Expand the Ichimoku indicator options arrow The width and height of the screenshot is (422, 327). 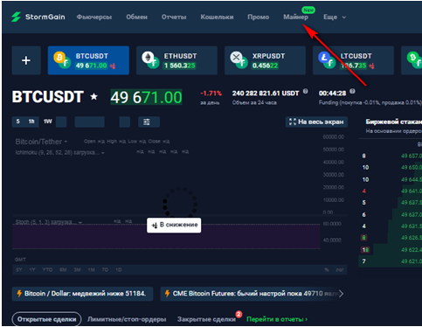click(103, 153)
